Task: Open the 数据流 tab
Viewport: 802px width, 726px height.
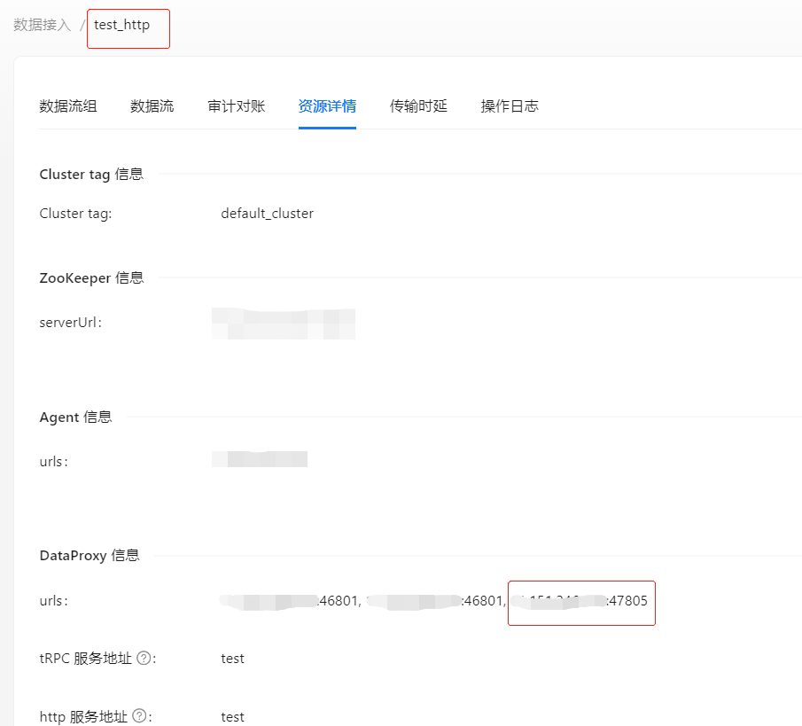Action: [x=152, y=106]
